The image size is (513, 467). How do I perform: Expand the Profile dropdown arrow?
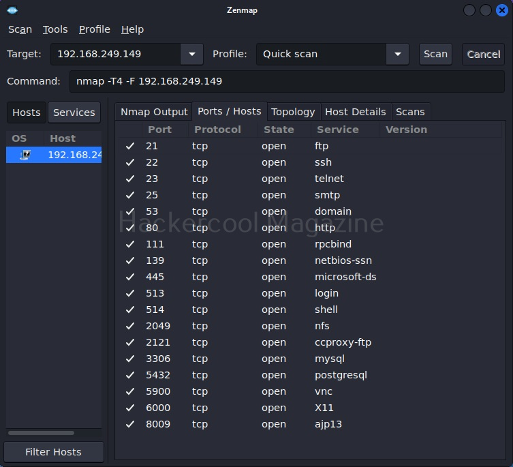point(397,54)
